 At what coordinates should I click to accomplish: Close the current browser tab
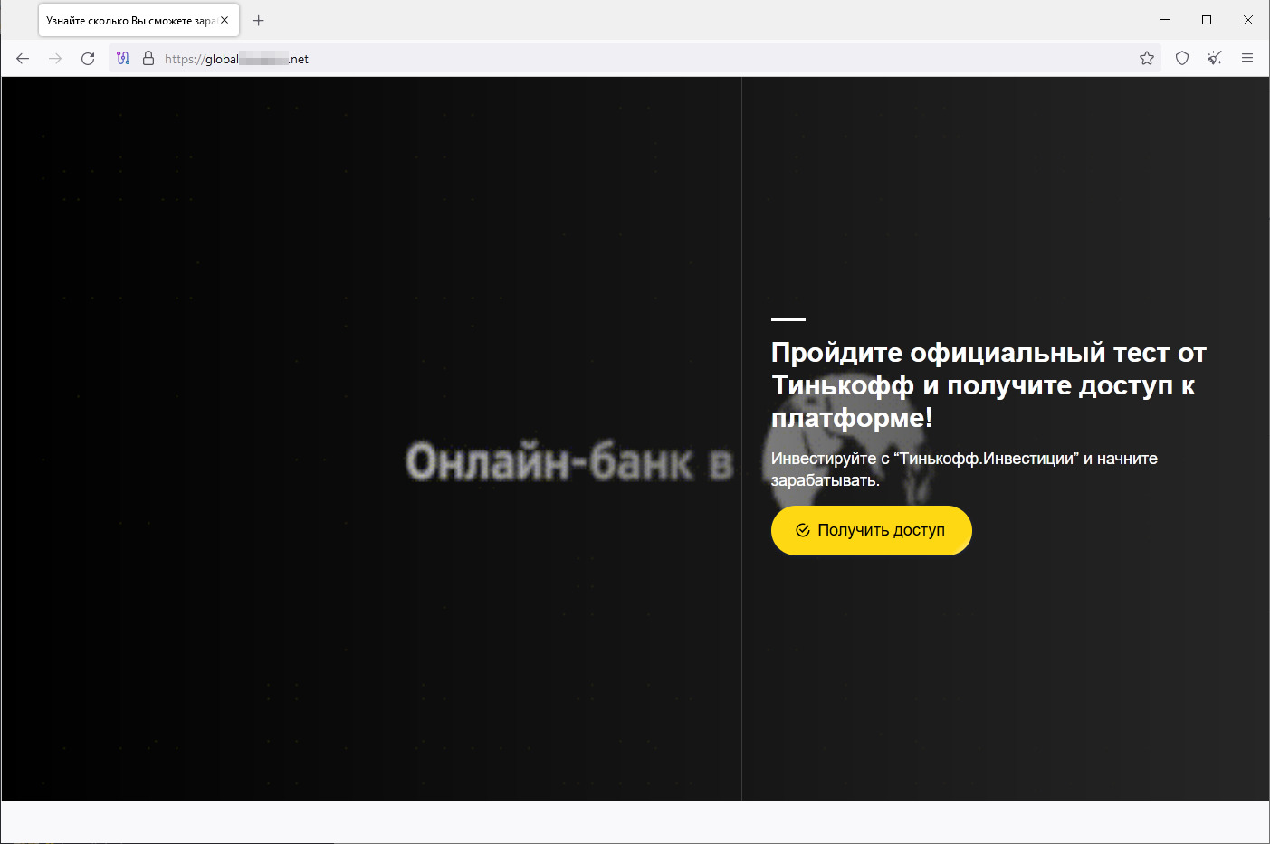pos(224,20)
